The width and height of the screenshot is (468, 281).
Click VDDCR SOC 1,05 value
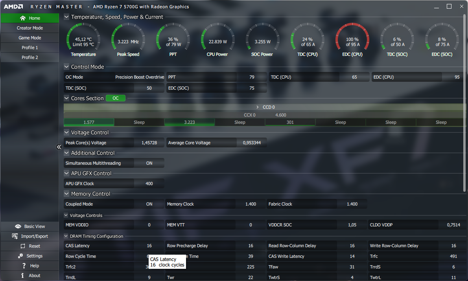(352, 225)
